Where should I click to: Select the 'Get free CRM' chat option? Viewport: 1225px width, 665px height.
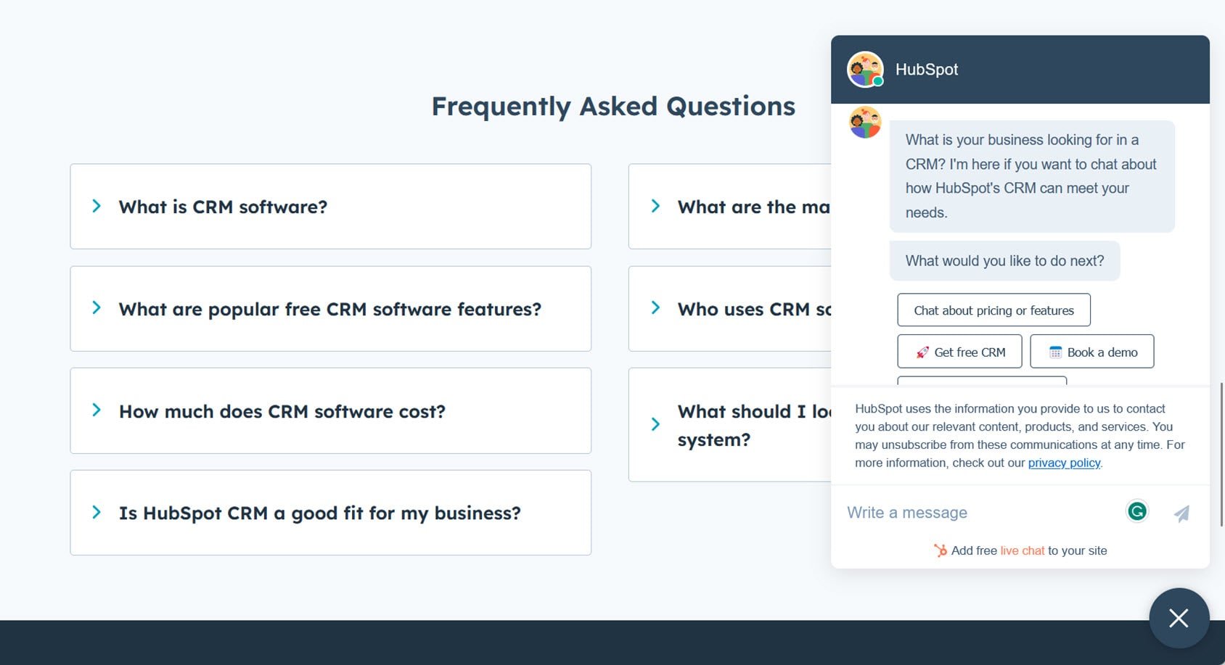point(959,352)
